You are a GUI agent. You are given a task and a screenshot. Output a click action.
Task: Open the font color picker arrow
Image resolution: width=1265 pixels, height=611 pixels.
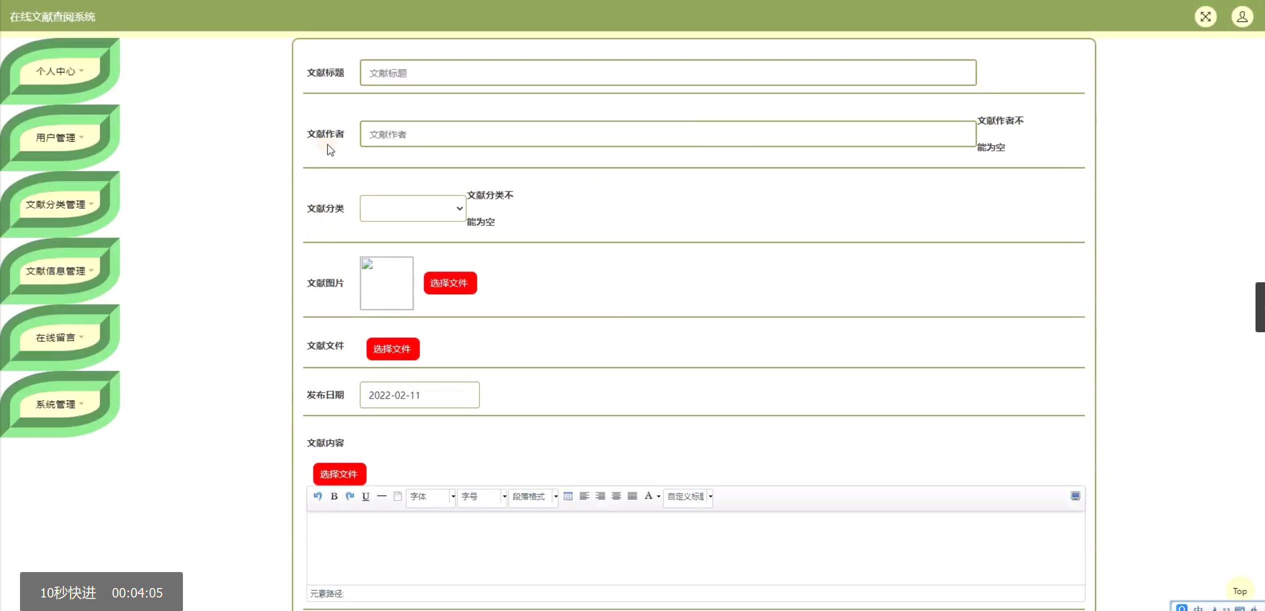point(659,497)
